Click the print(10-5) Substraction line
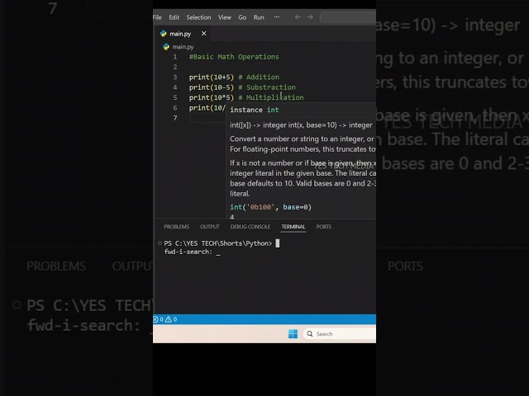The image size is (529, 396). [242, 87]
